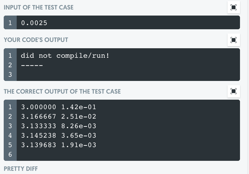Click output line 3.139683 1.91e-03
Screen dimensions: 249x174
point(58,145)
